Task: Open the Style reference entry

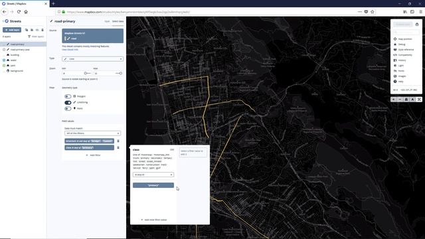Action: click(x=404, y=50)
